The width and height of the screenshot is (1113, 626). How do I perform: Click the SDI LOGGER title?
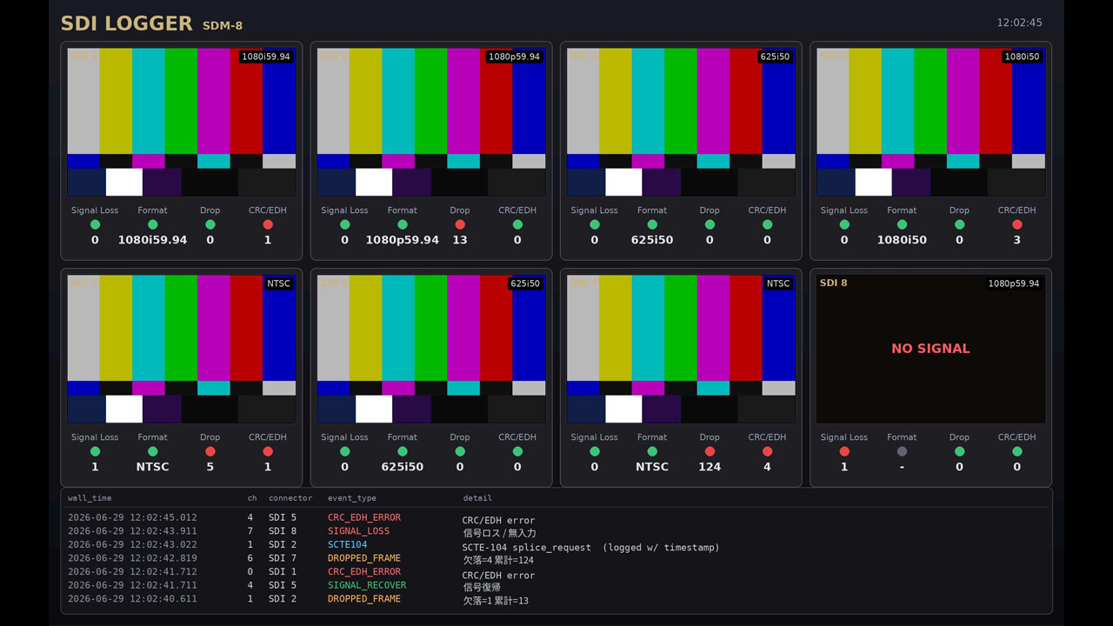(126, 23)
